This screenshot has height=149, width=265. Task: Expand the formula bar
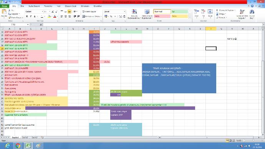click(x=263, y=25)
